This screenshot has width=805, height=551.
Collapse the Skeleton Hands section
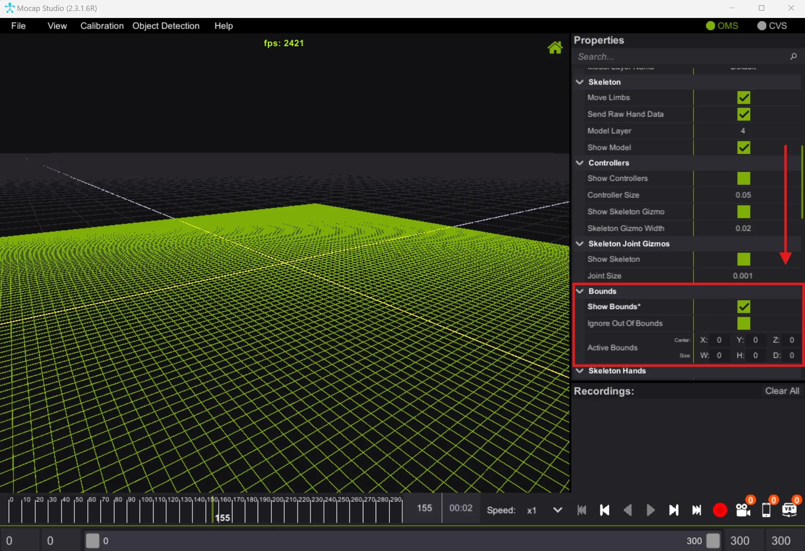(x=580, y=371)
